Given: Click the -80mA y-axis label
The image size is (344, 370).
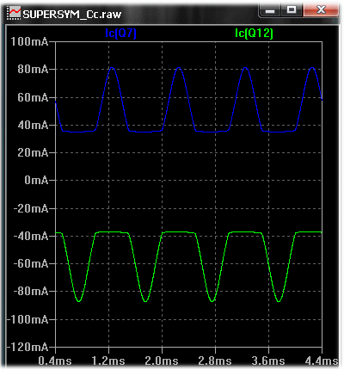Looking at the screenshot, I should click(31, 292).
